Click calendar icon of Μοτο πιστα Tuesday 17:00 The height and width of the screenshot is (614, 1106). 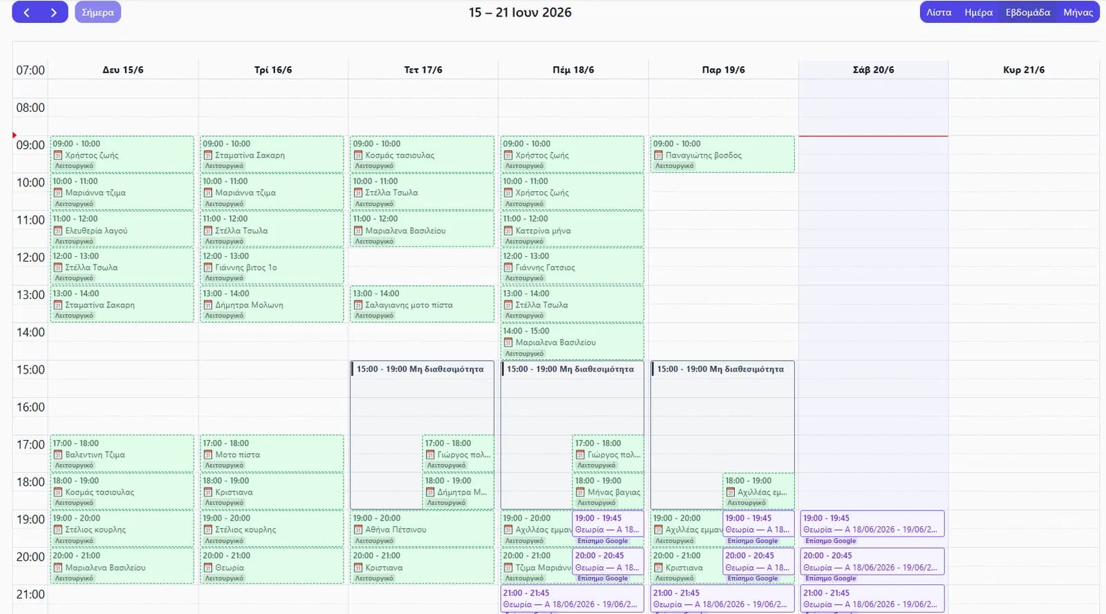click(208, 455)
